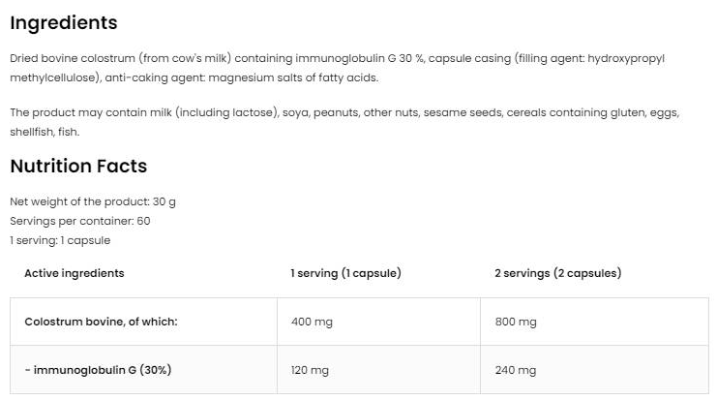Screen dimensions: 717x400
Task: Click the '1 serving: 1 capsule' line
Action: coord(60,239)
